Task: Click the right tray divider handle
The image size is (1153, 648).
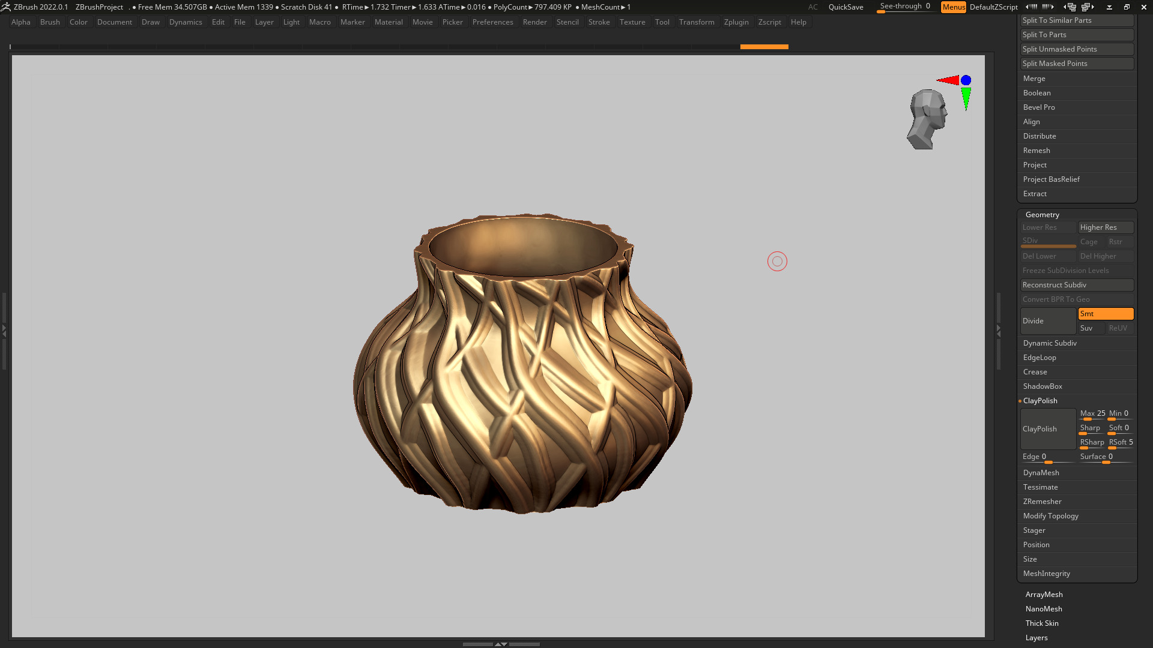Action: [999, 331]
